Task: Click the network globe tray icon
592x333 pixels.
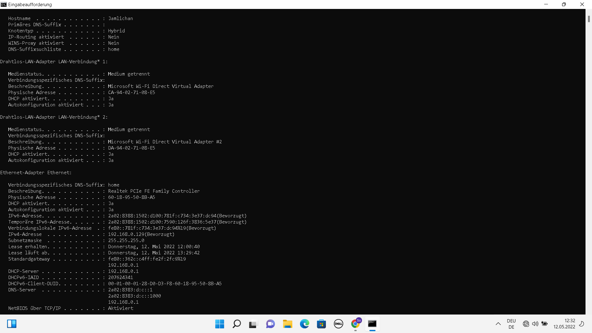Action: (x=526, y=324)
